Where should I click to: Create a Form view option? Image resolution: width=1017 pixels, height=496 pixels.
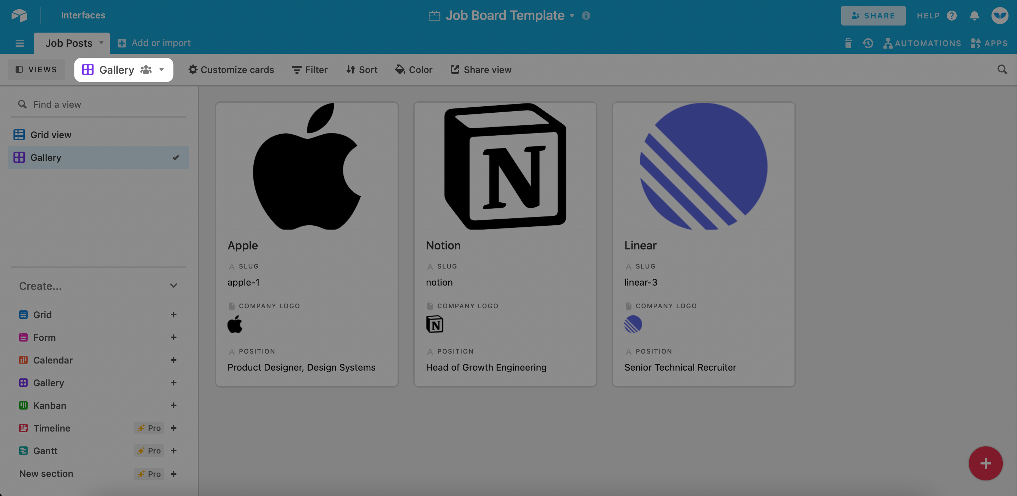coord(38,337)
